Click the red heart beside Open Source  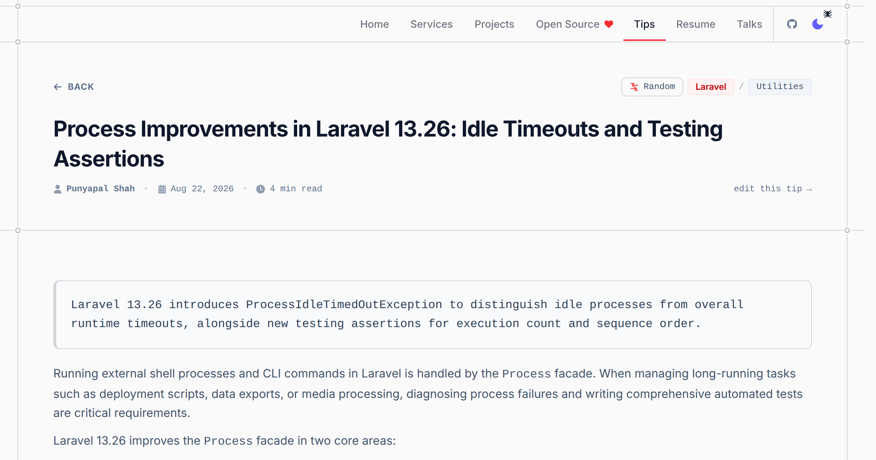coord(609,24)
